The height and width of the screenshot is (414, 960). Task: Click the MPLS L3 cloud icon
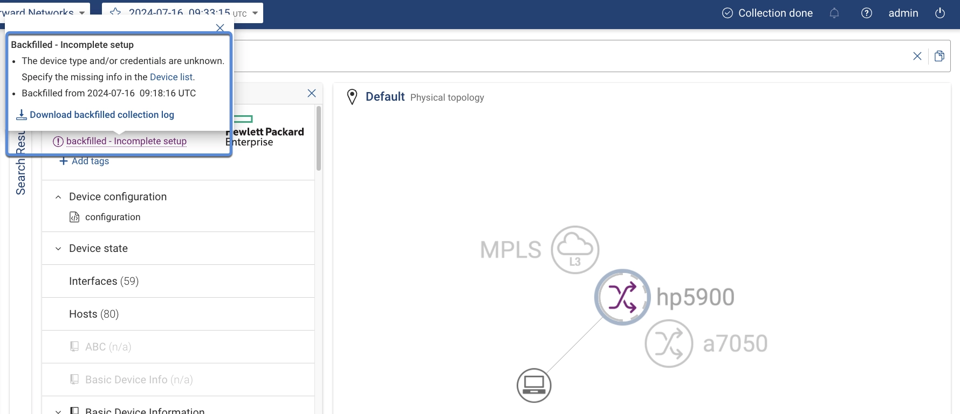coord(575,250)
